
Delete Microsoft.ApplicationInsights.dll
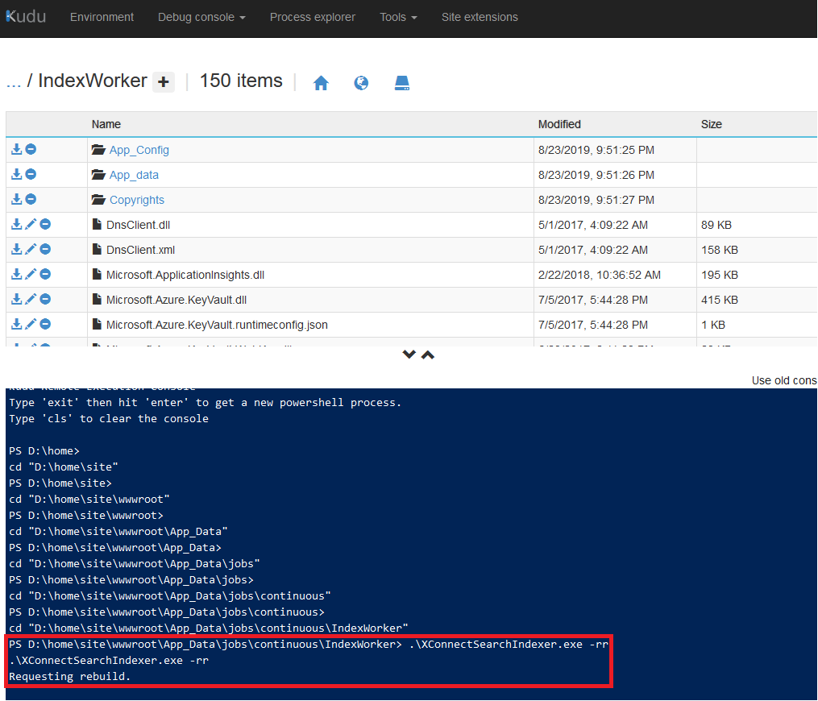click(x=45, y=274)
